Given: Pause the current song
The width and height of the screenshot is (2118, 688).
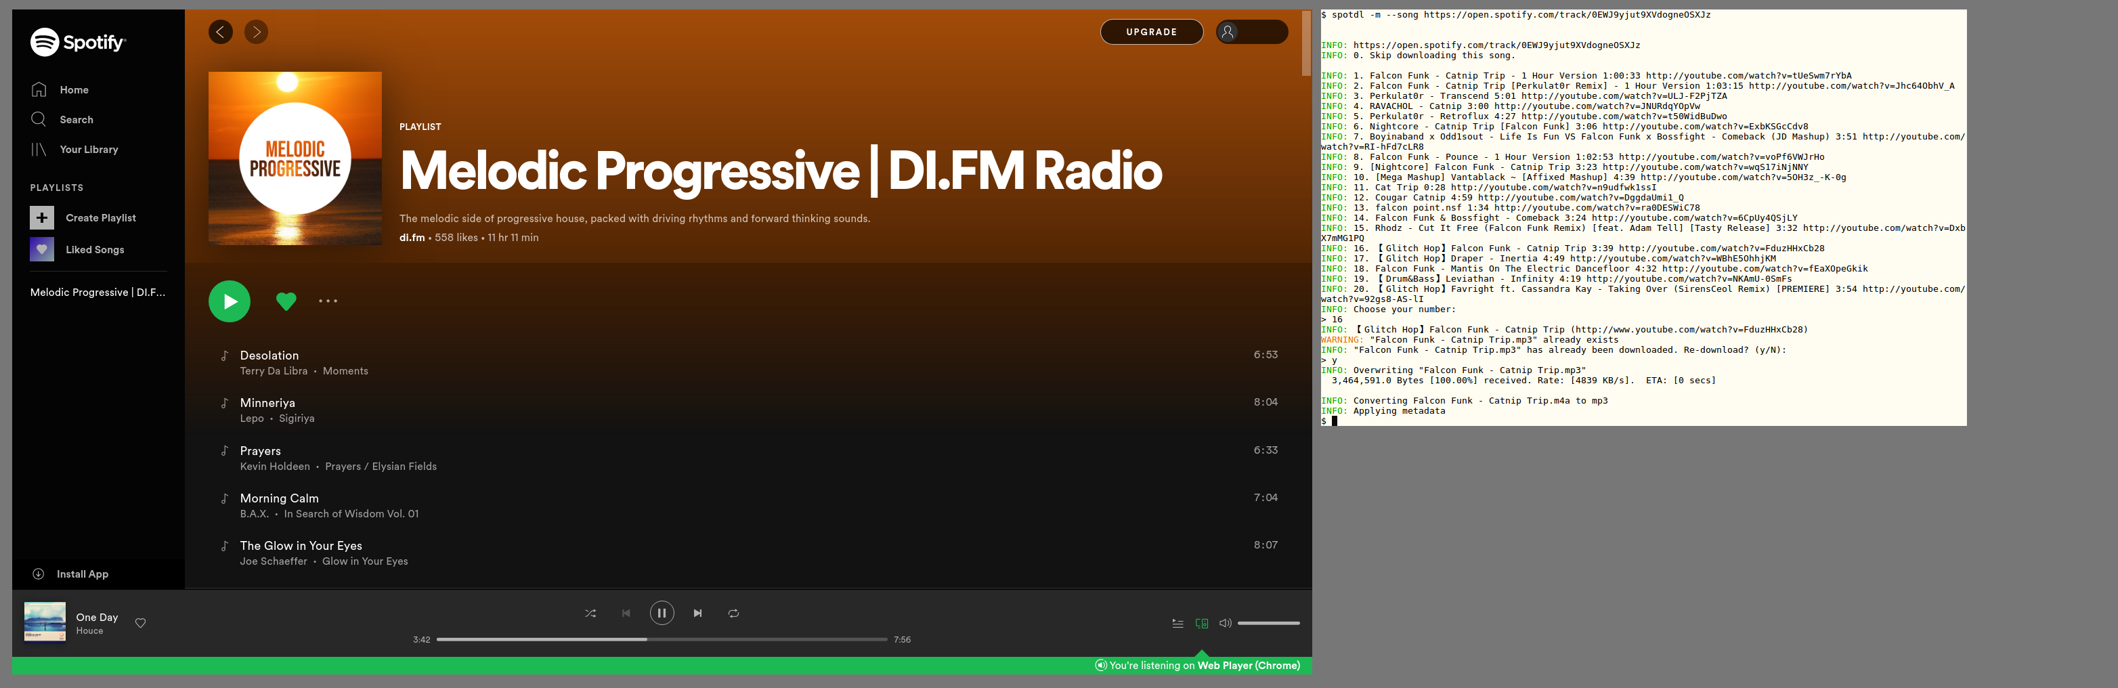Looking at the screenshot, I should pyautogui.click(x=662, y=614).
